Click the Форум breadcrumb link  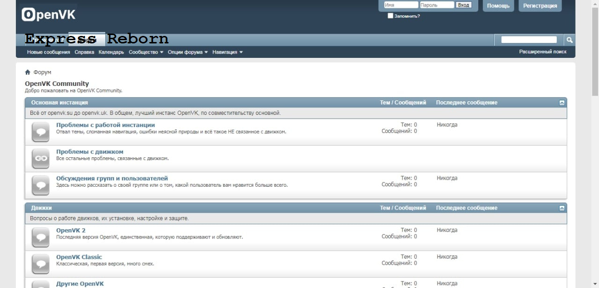42,72
